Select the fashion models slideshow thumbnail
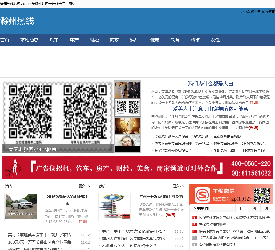Screen dimensions: 275x250 127,90
